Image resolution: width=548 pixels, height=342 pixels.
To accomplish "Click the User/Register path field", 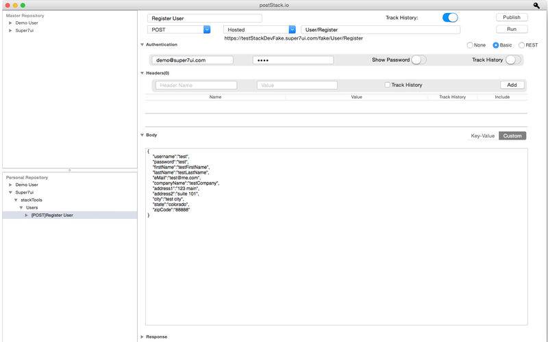I will tap(381, 29).
